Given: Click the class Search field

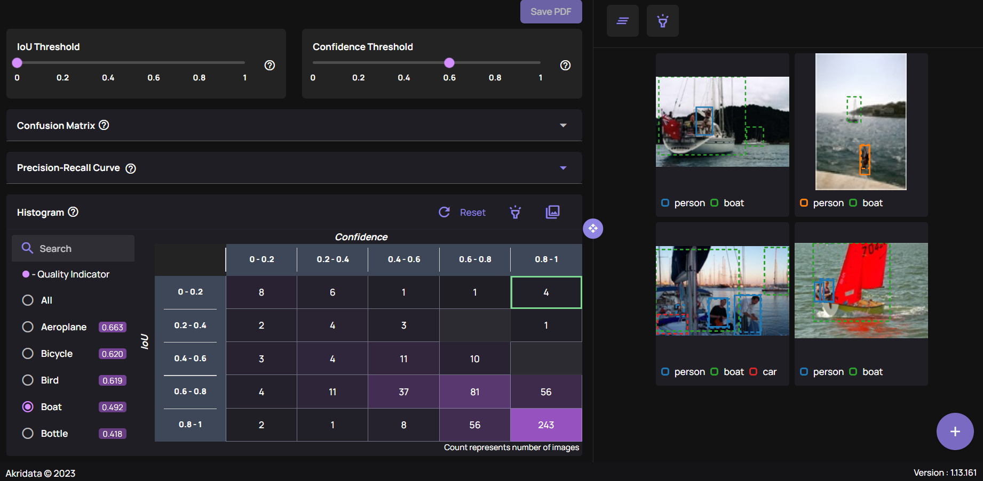Looking at the screenshot, I should 74,249.
